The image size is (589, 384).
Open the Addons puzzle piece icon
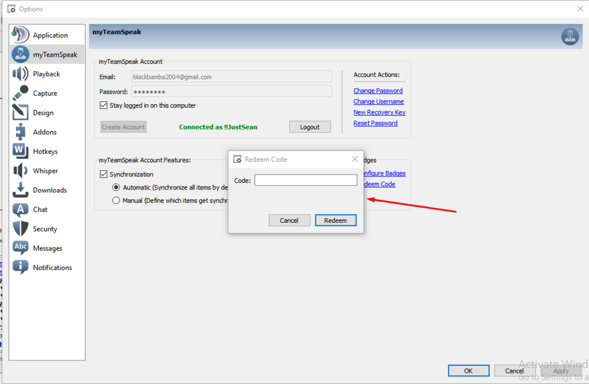pos(21,132)
